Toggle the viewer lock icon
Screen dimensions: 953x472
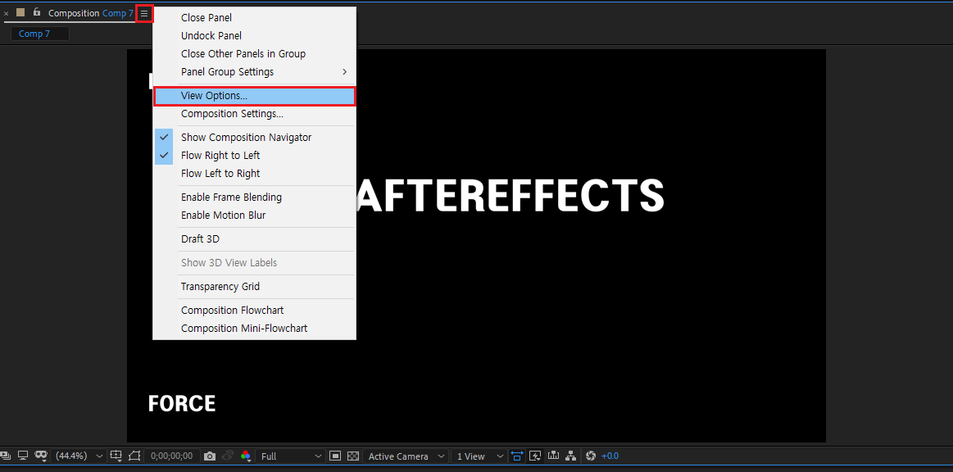(37, 12)
